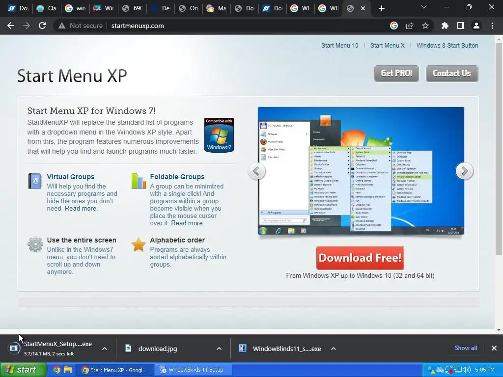Click the Download Free! button
The height and width of the screenshot is (377, 503).
pos(360,258)
